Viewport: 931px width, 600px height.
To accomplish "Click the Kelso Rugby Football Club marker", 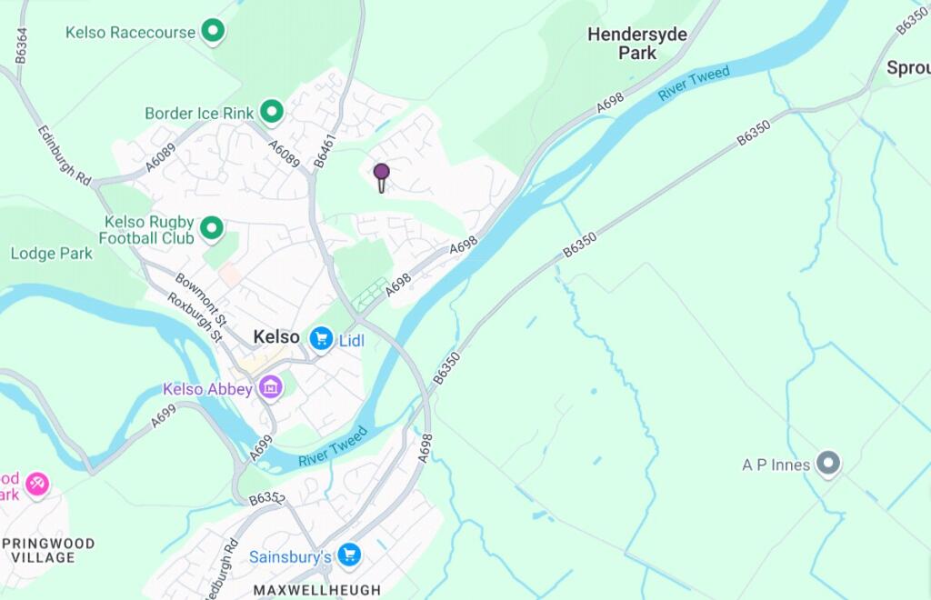I will click(211, 229).
